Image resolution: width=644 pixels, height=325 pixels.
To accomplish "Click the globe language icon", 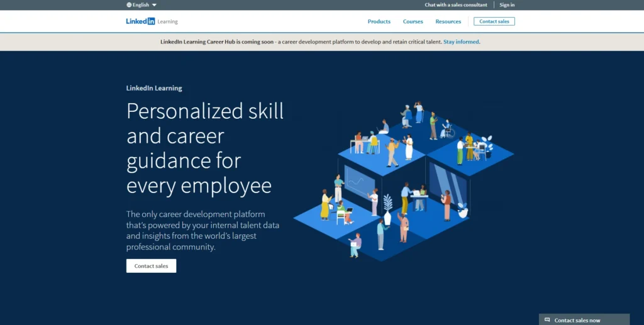I will pyautogui.click(x=129, y=5).
